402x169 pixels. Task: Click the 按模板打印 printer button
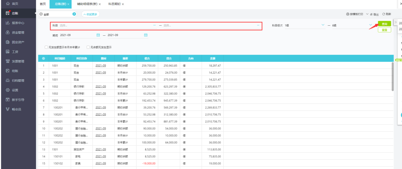coord(355,14)
